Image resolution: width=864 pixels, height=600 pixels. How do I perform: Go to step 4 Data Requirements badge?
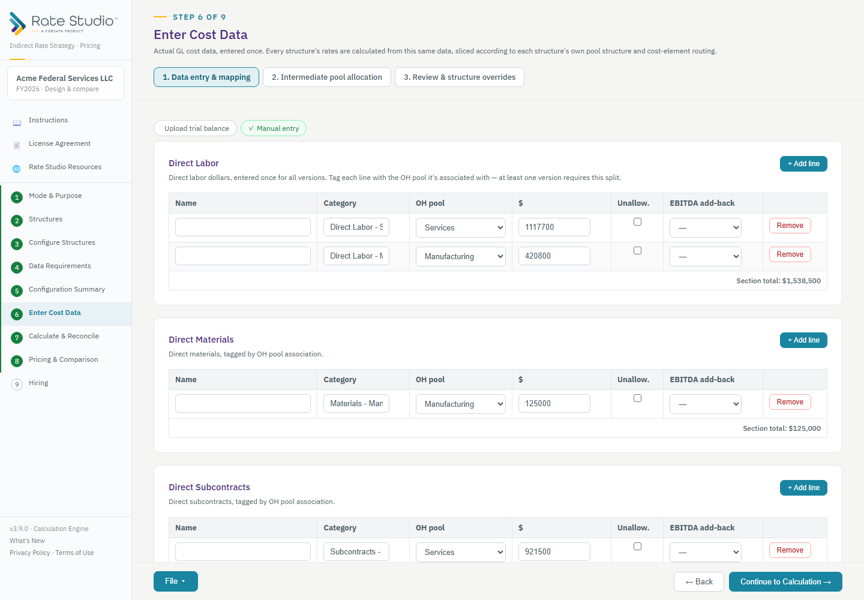(17, 268)
